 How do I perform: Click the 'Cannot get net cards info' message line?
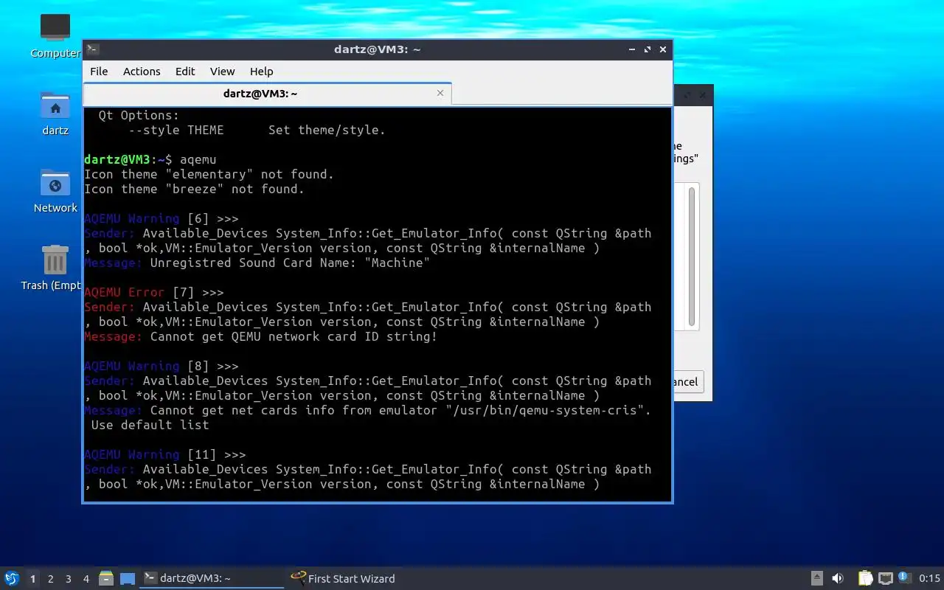click(x=367, y=410)
